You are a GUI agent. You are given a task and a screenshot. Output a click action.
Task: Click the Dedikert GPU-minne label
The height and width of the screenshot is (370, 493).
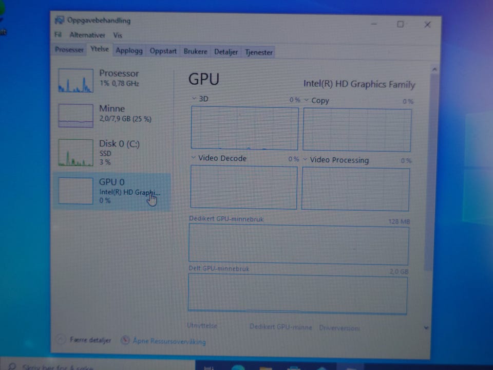click(x=281, y=327)
